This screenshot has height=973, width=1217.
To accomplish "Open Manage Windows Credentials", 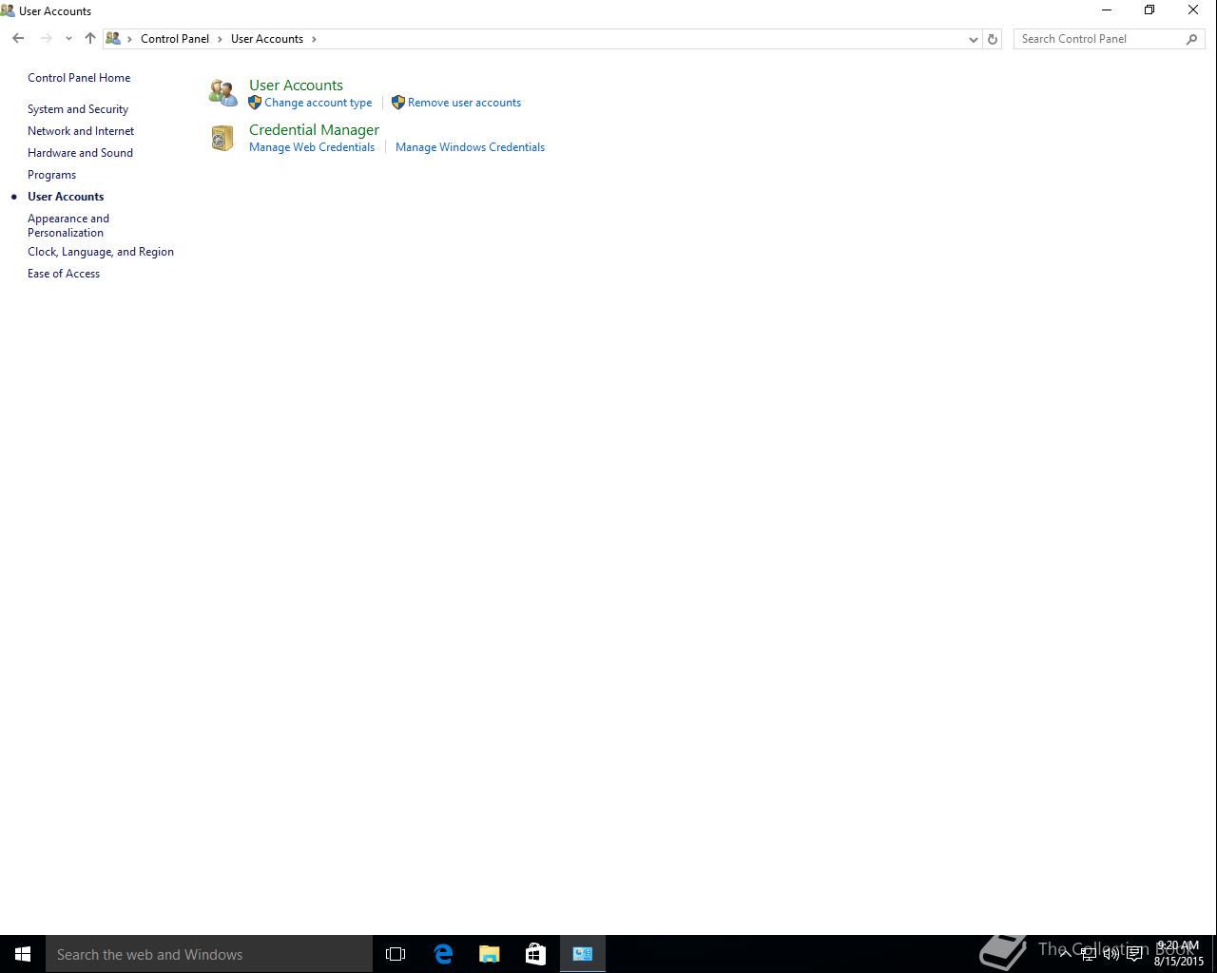I will 470,147.
